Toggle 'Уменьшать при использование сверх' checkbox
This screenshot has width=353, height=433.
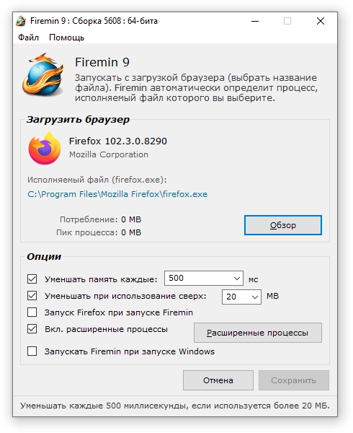coord(32,296)
